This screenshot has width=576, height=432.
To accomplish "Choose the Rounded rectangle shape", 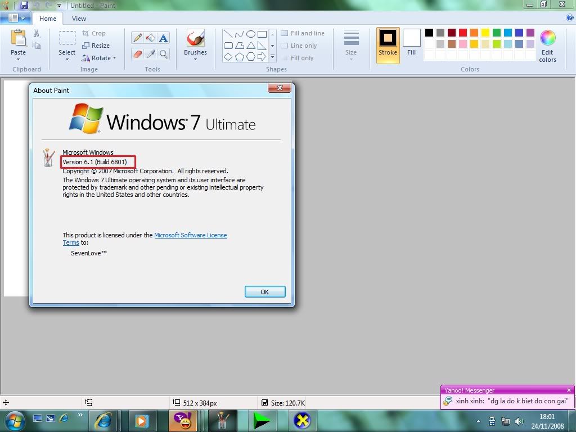I will (228, 46).
